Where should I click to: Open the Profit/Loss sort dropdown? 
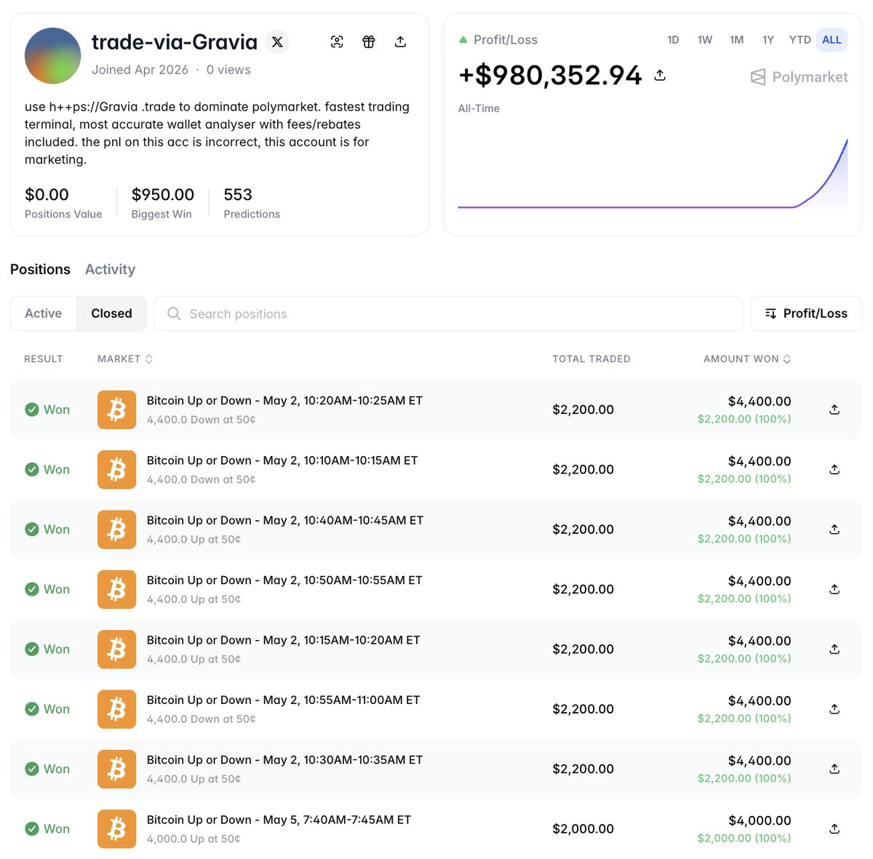point(806,313)
